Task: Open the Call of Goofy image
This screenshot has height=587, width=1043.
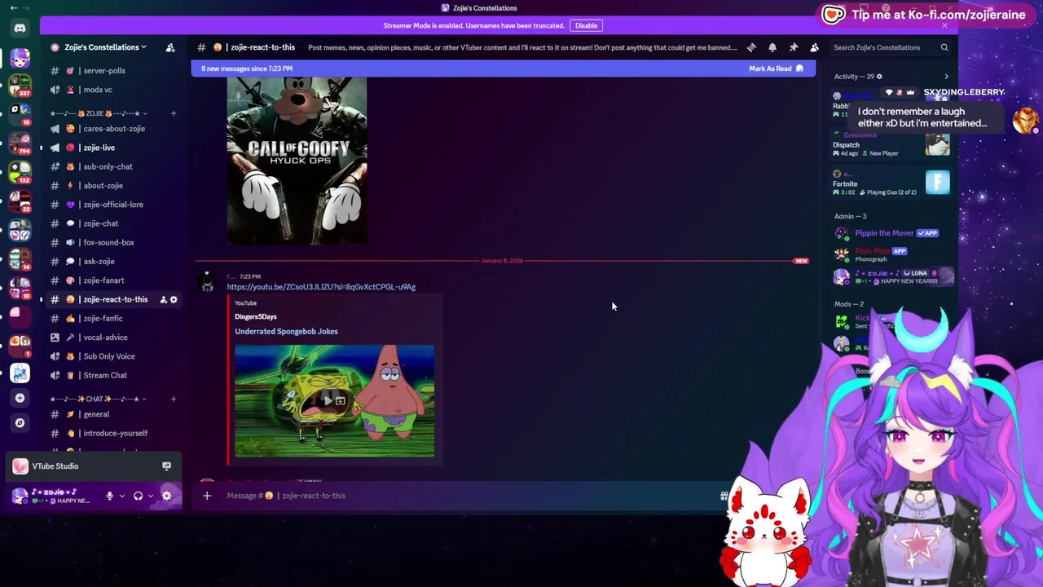Action: (x=297, y=161)
